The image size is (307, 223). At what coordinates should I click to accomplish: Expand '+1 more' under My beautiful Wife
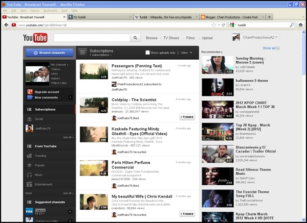point(187,214)
